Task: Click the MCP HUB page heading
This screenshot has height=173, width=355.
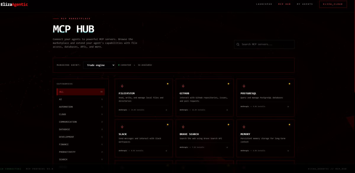Action: (73, 29)
